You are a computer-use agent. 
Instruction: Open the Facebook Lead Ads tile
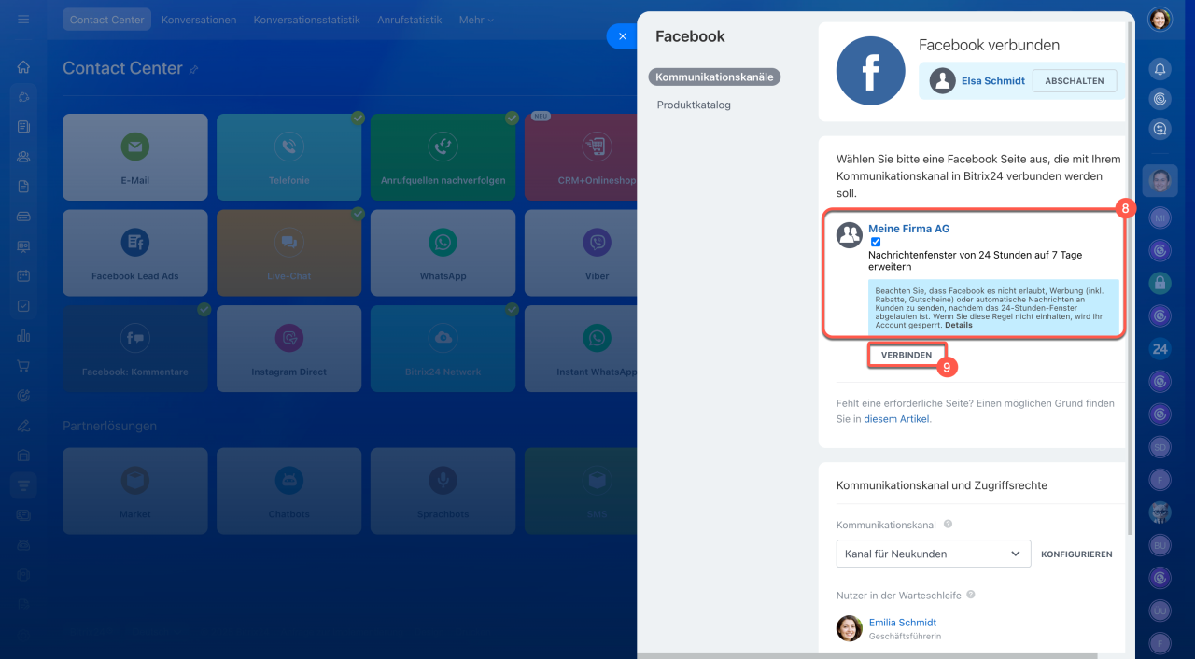[135, 253]
